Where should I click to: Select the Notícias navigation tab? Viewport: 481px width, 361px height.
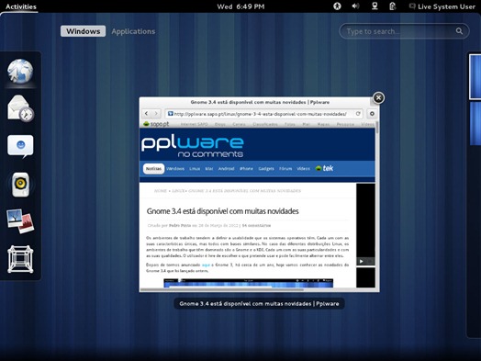click(x=153, y=168)
